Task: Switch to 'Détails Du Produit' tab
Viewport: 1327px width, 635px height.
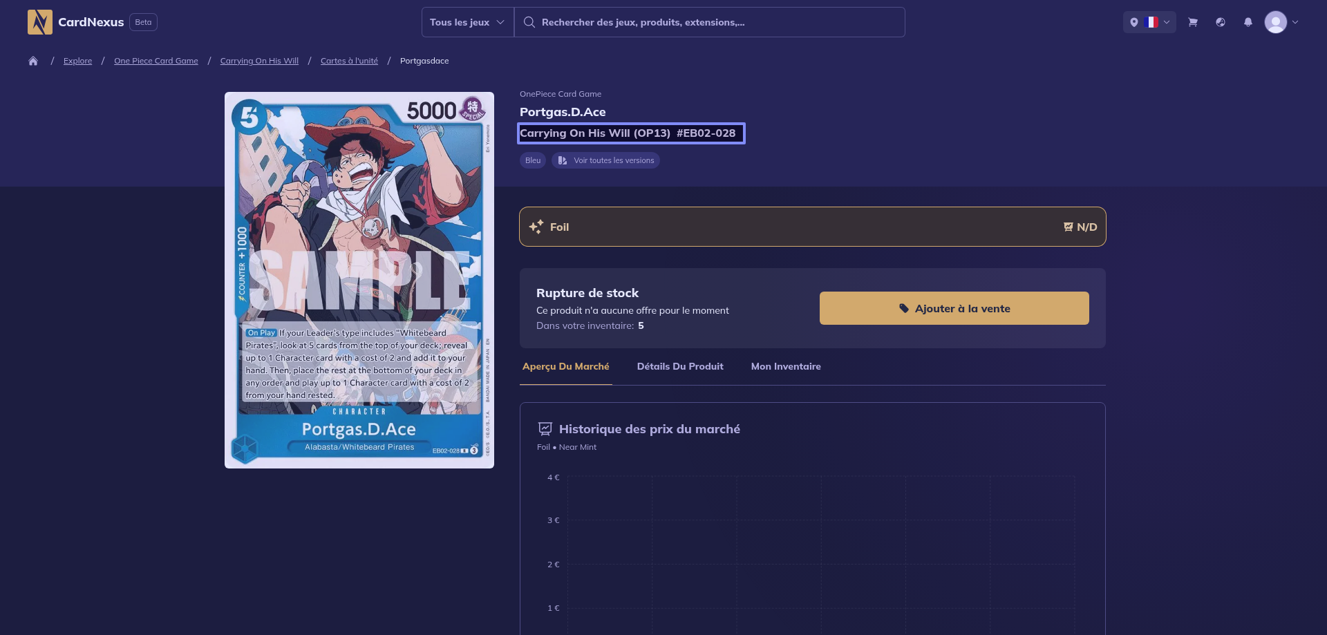Action: point(679,366)
